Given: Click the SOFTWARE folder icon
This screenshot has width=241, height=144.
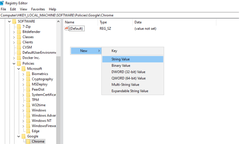Looking at the screenshot, I should point(14,21).
